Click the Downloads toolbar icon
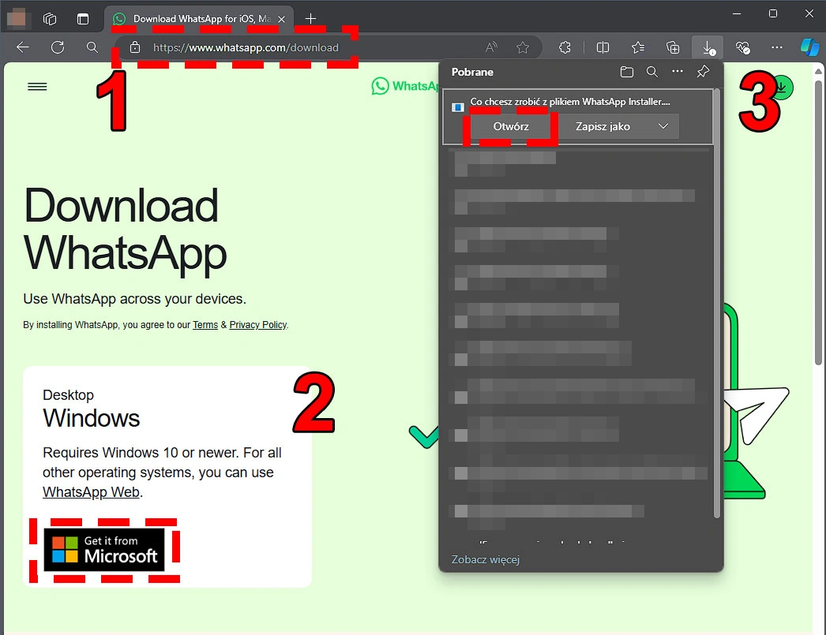Screen dimensions: 826x635 click(x=708, y=48)
